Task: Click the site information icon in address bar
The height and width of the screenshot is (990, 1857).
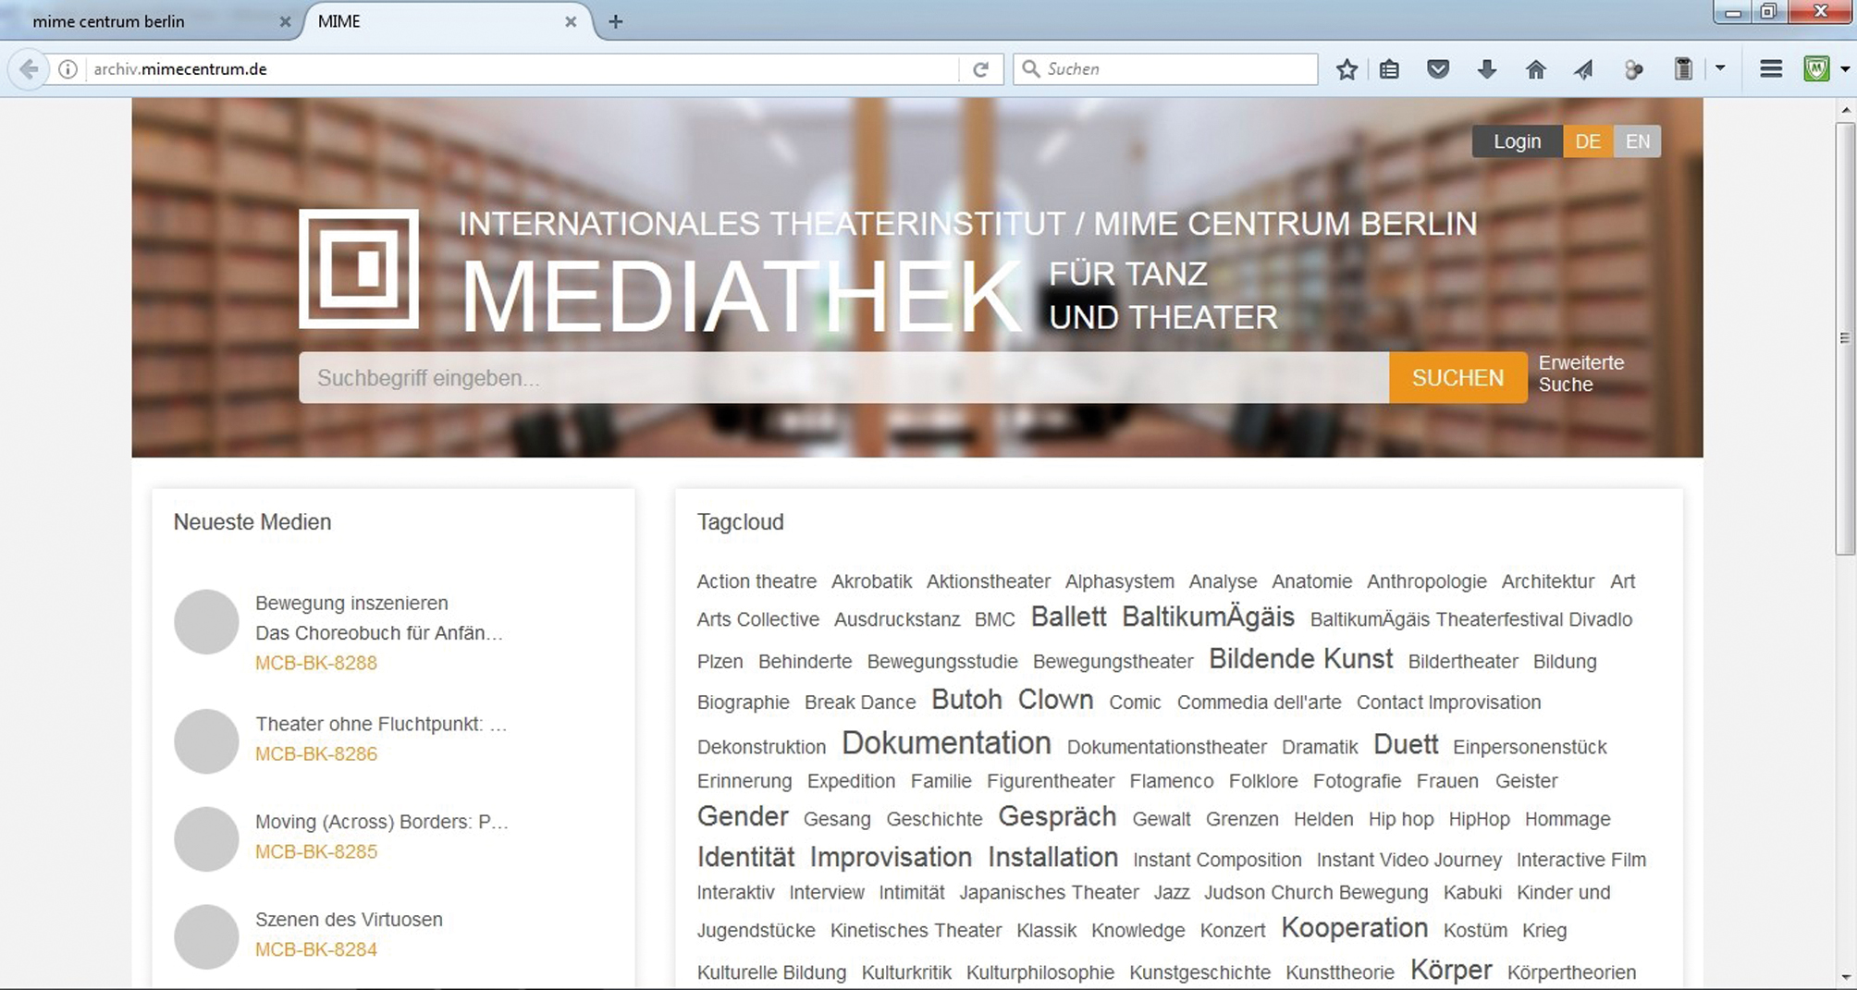Action: point(68,69)
